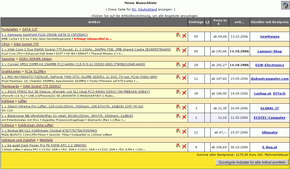Image resolution: width=290 pixels, height=170 pixels.
Task: Remove Blacknoise NB-UltraSilentFan via red X
Action: pos(184,117)
